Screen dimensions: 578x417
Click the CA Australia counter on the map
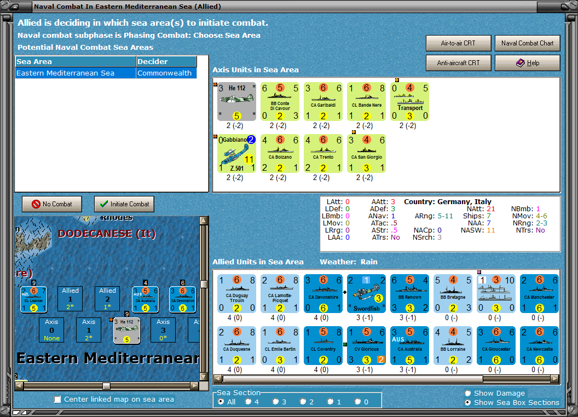point(145,299)
